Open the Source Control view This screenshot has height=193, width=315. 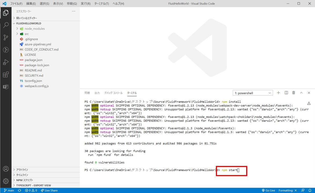coord(6,38)
